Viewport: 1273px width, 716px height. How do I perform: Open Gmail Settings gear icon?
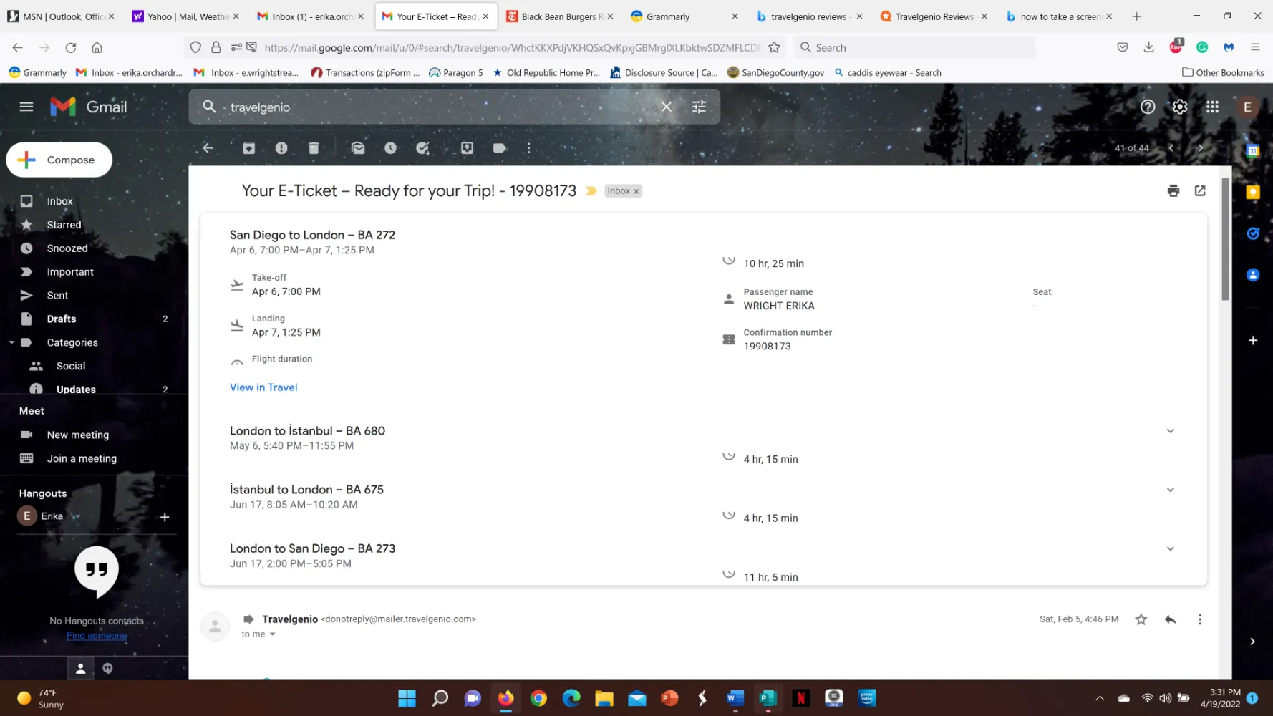coord(1180,107)
